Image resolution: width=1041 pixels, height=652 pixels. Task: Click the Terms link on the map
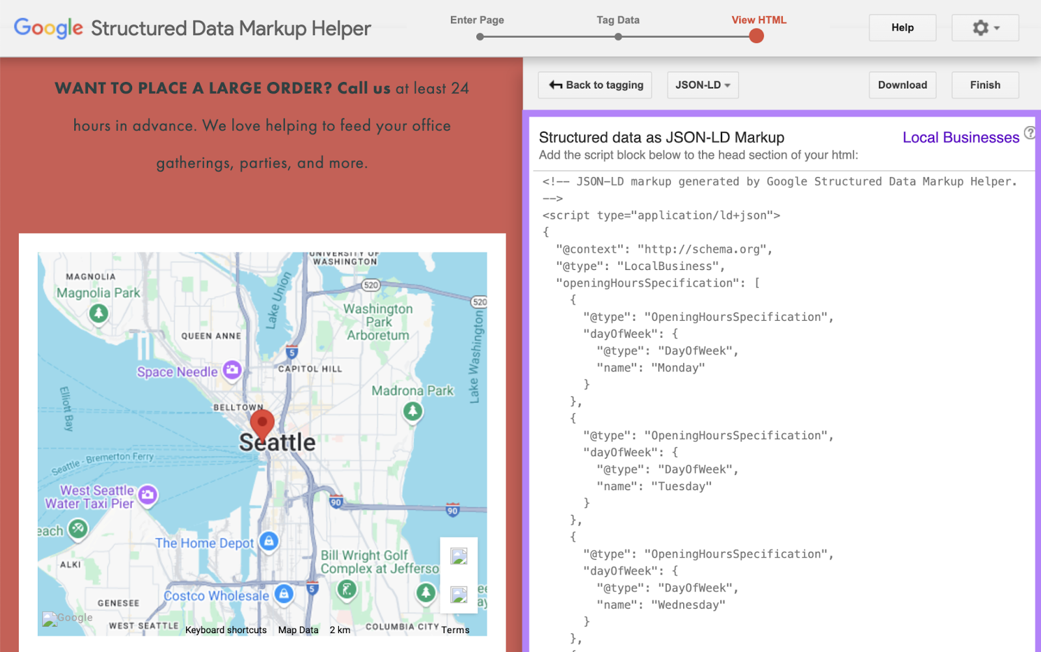click(x=455, y=630)
